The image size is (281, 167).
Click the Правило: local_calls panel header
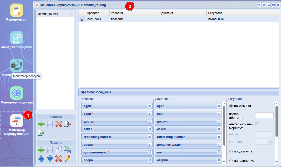(x=179, y=92)
